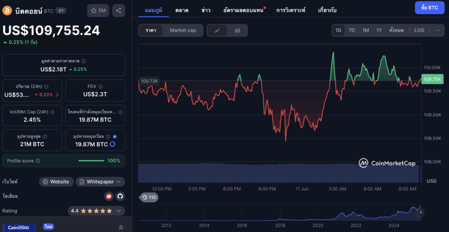This screenshot has height=232, width=449.
Task: Click info icon next to Profile score
Action: coord(38,161)
